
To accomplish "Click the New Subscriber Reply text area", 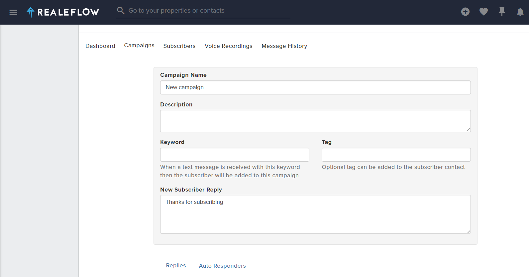I will tap(315, 214).
